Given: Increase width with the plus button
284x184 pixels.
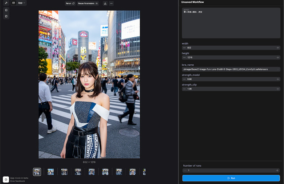Looking at the screenshot, I should (x=278, y=47).
